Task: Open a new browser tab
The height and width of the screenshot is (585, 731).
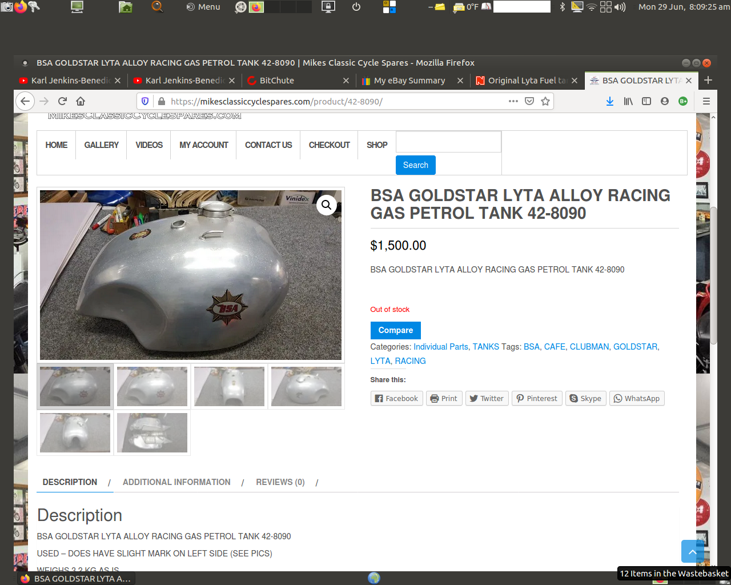Action: point(708,81)
